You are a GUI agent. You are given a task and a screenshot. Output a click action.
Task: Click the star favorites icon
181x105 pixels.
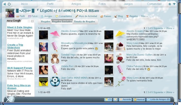(170, 4)
